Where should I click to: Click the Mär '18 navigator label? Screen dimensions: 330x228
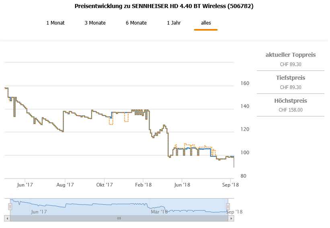159,212
